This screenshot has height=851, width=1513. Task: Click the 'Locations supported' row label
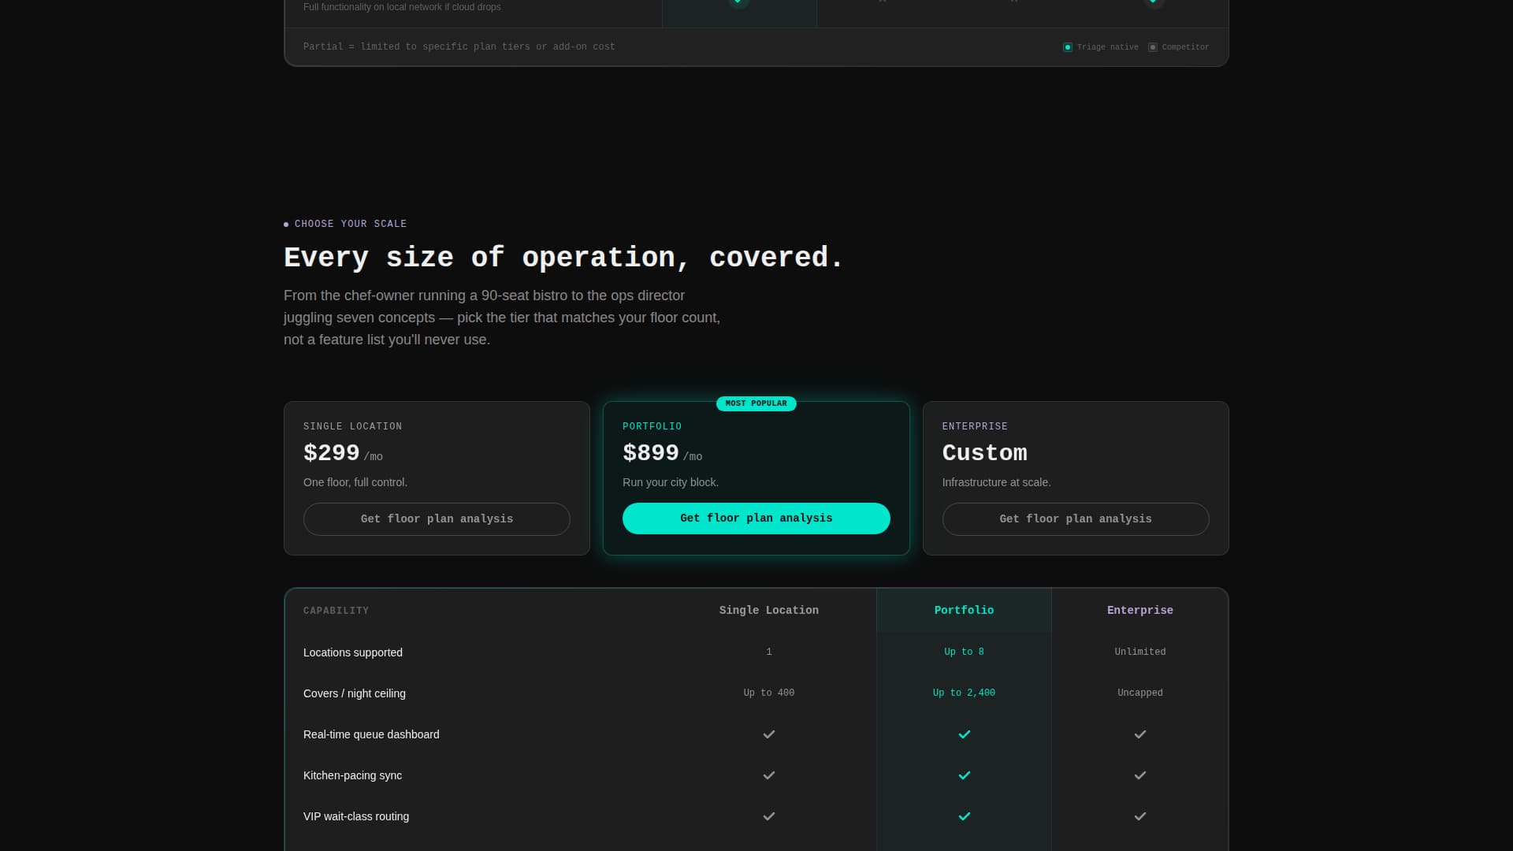[x=353, y=652]
